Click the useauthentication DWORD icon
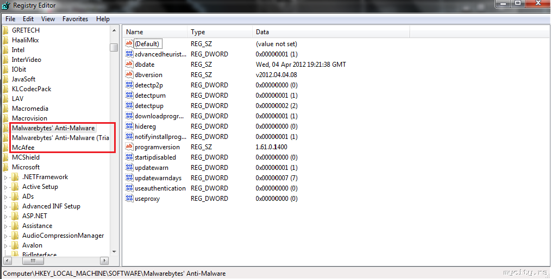The image size is (551, 279). tap(129, 188)
